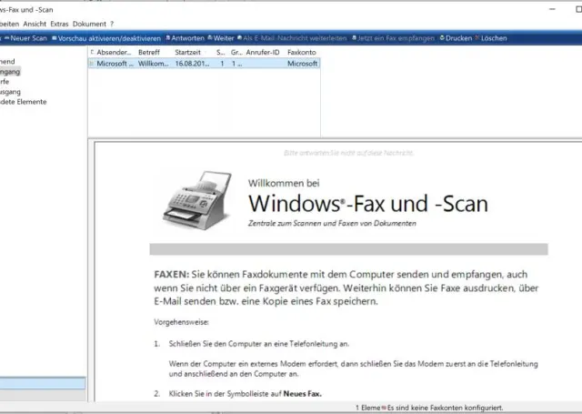Viewport: 582px width, 414px height.
Task: Click the Antworten toolbar button
Action: click(x=185, y=38)
